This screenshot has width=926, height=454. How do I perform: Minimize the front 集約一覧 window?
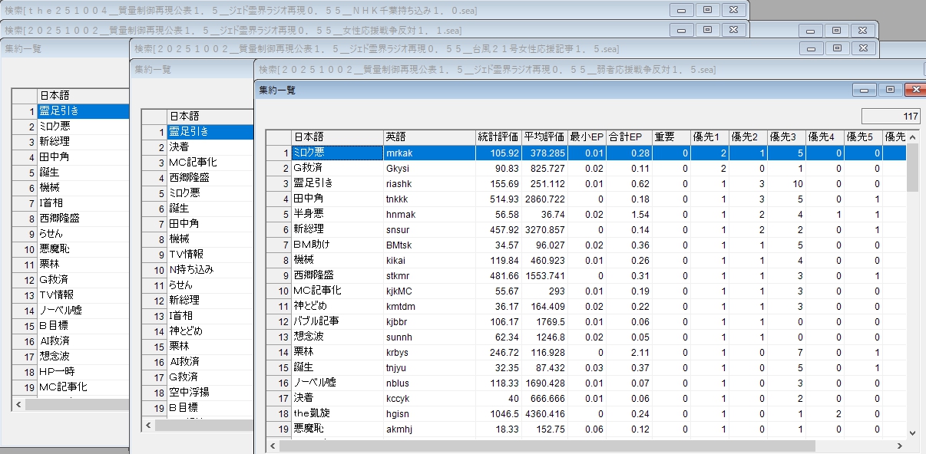[x=865, y=90]
